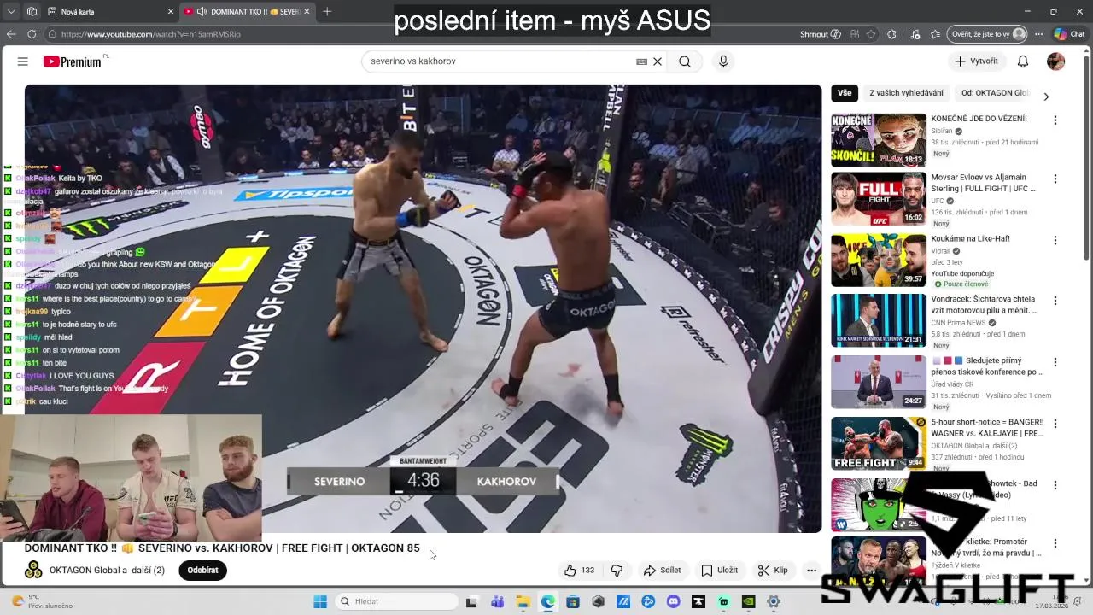
Task: Like the video (133 likes)
Action: (579, 571)
